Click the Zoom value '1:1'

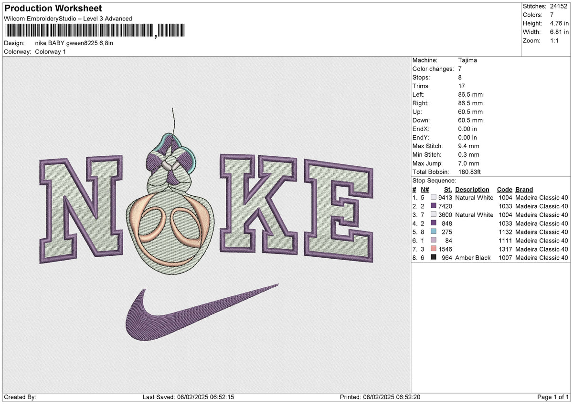555,40
